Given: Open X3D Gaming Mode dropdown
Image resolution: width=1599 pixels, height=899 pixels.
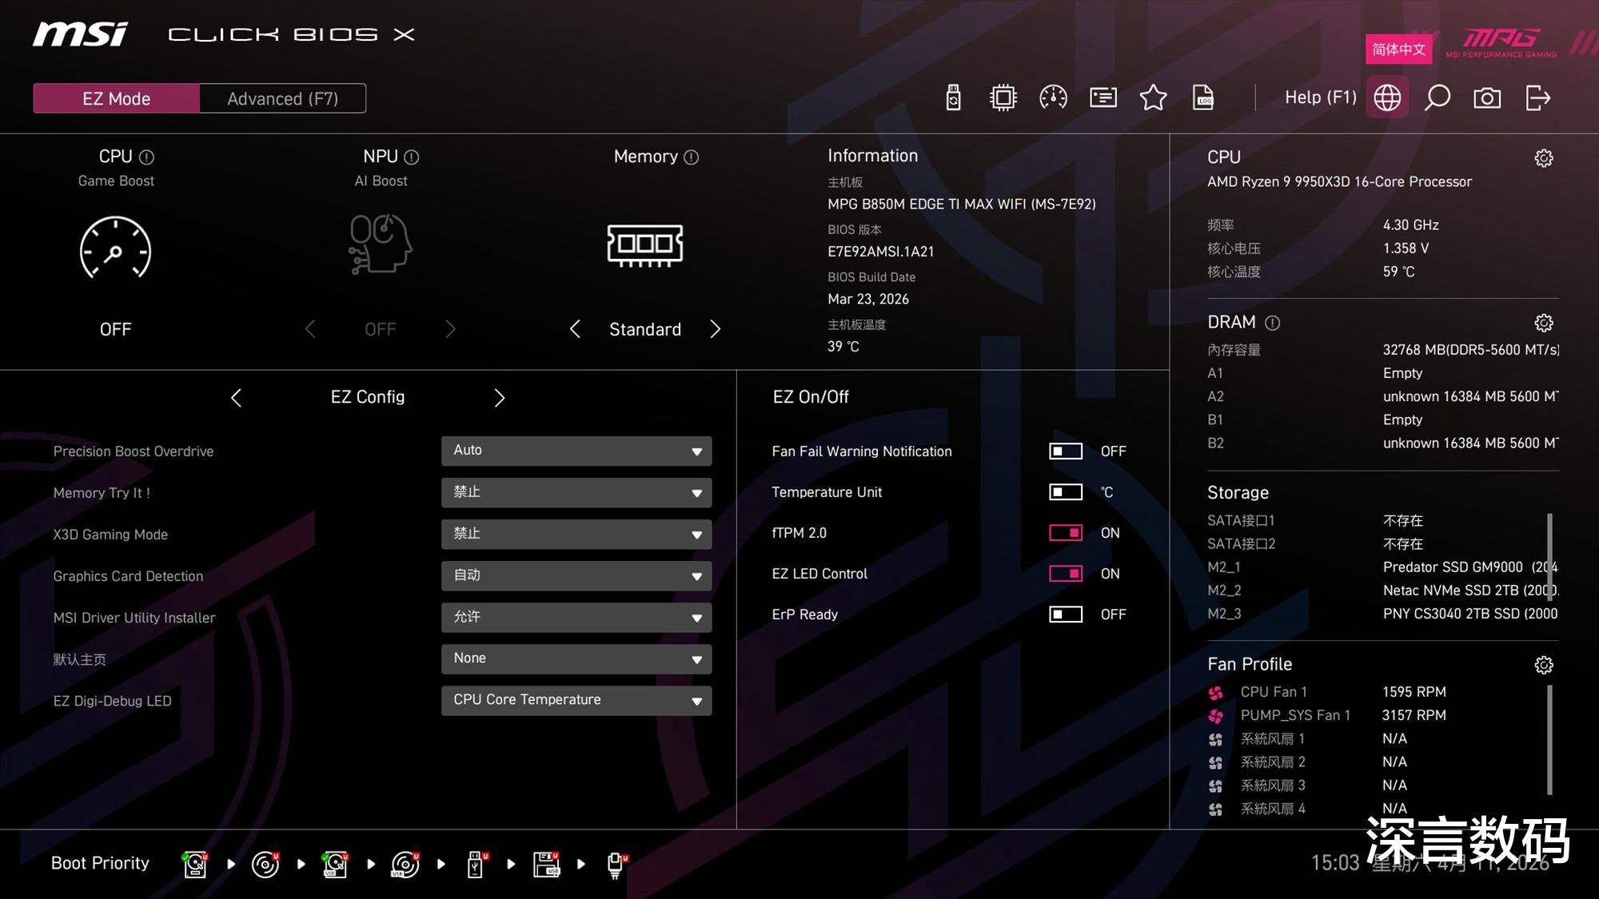Looking at the screenshot, I should [576, 534].
